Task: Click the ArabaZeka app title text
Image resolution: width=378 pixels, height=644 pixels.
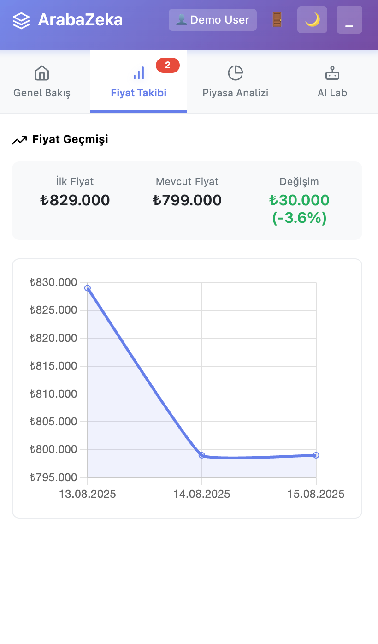Action: coord(80,20)
